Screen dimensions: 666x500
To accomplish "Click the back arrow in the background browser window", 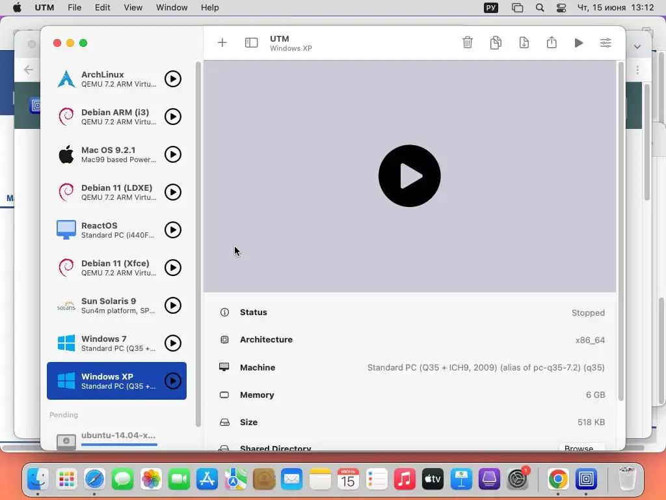I will click(x=29, y=70).
